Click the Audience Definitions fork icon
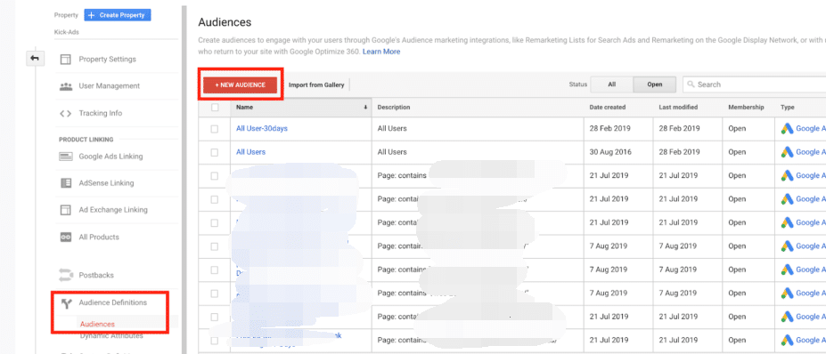 pos(65,303)
